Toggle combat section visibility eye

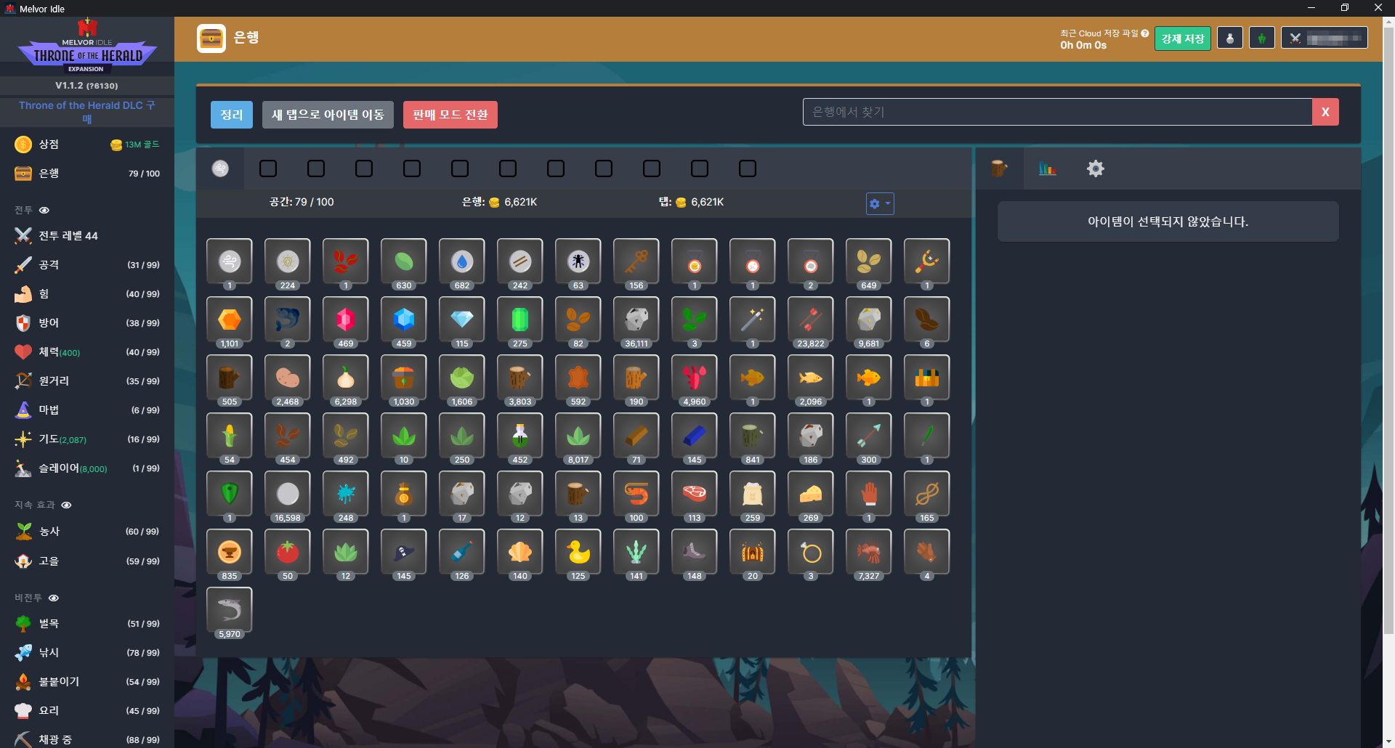[44, 211]
